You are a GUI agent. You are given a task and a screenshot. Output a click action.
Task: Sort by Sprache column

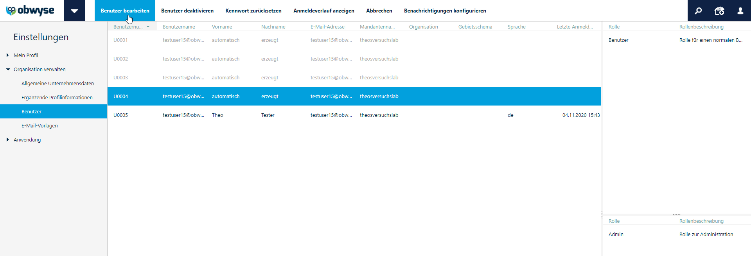click(516, 27)
